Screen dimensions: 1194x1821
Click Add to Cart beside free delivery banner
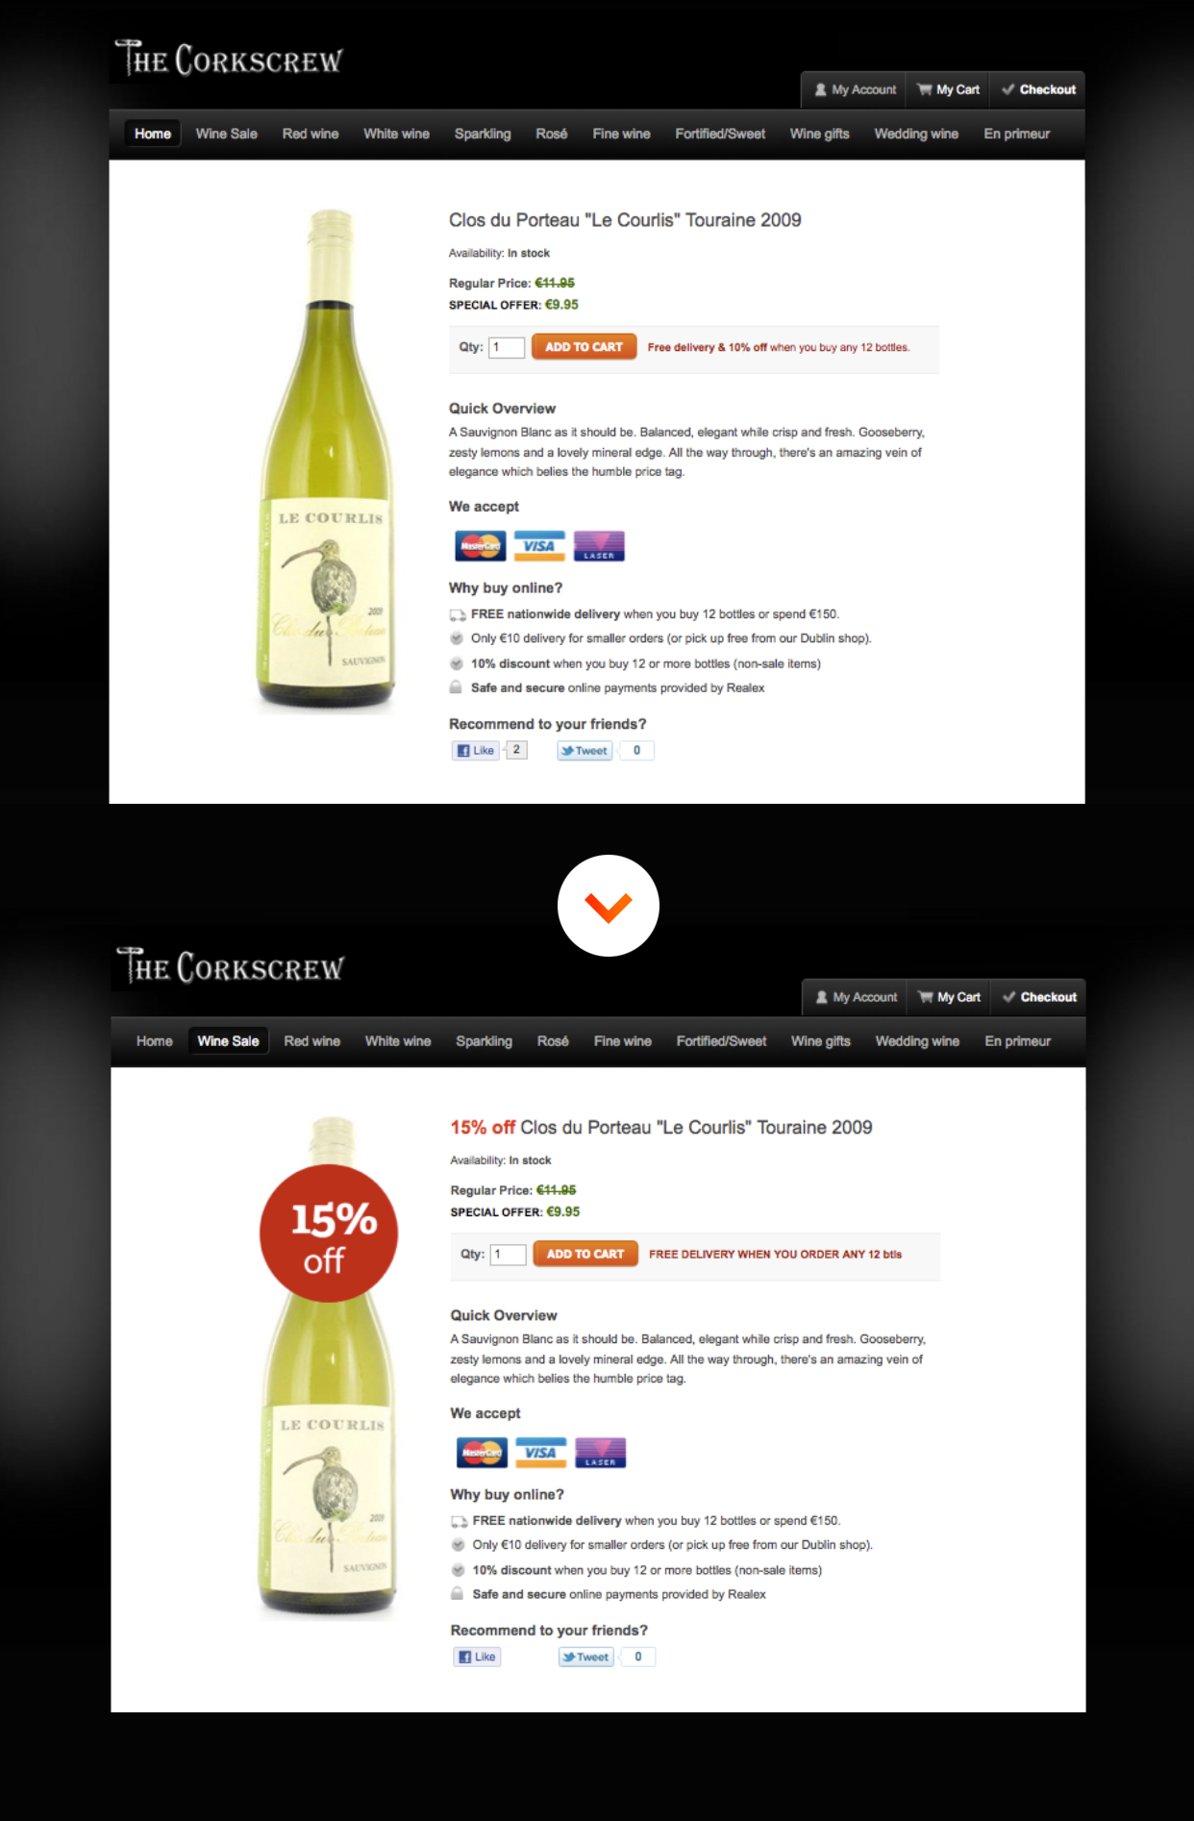585,1254
